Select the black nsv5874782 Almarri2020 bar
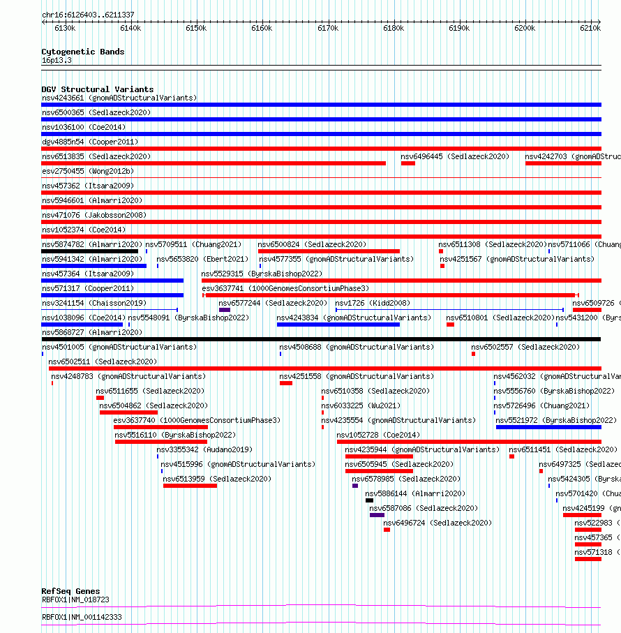This screenshot has height=633, width=621. pos(89,251)
